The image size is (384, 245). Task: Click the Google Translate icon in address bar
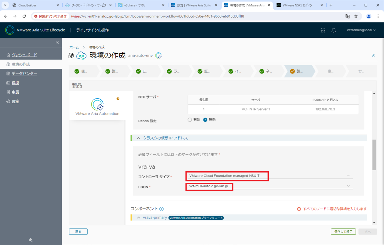click(x=348, y=16)
